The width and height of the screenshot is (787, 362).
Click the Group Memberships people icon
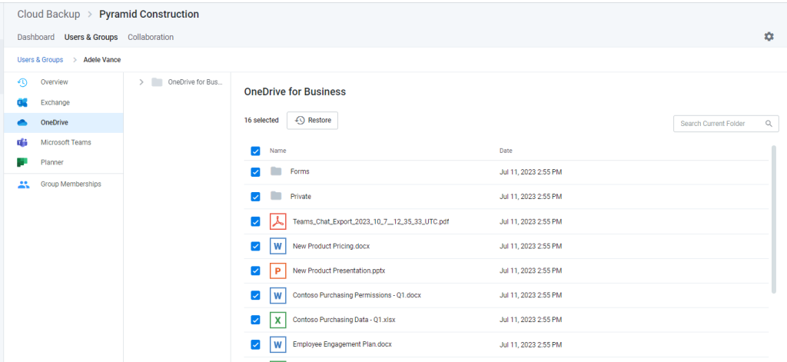[24, 184]
